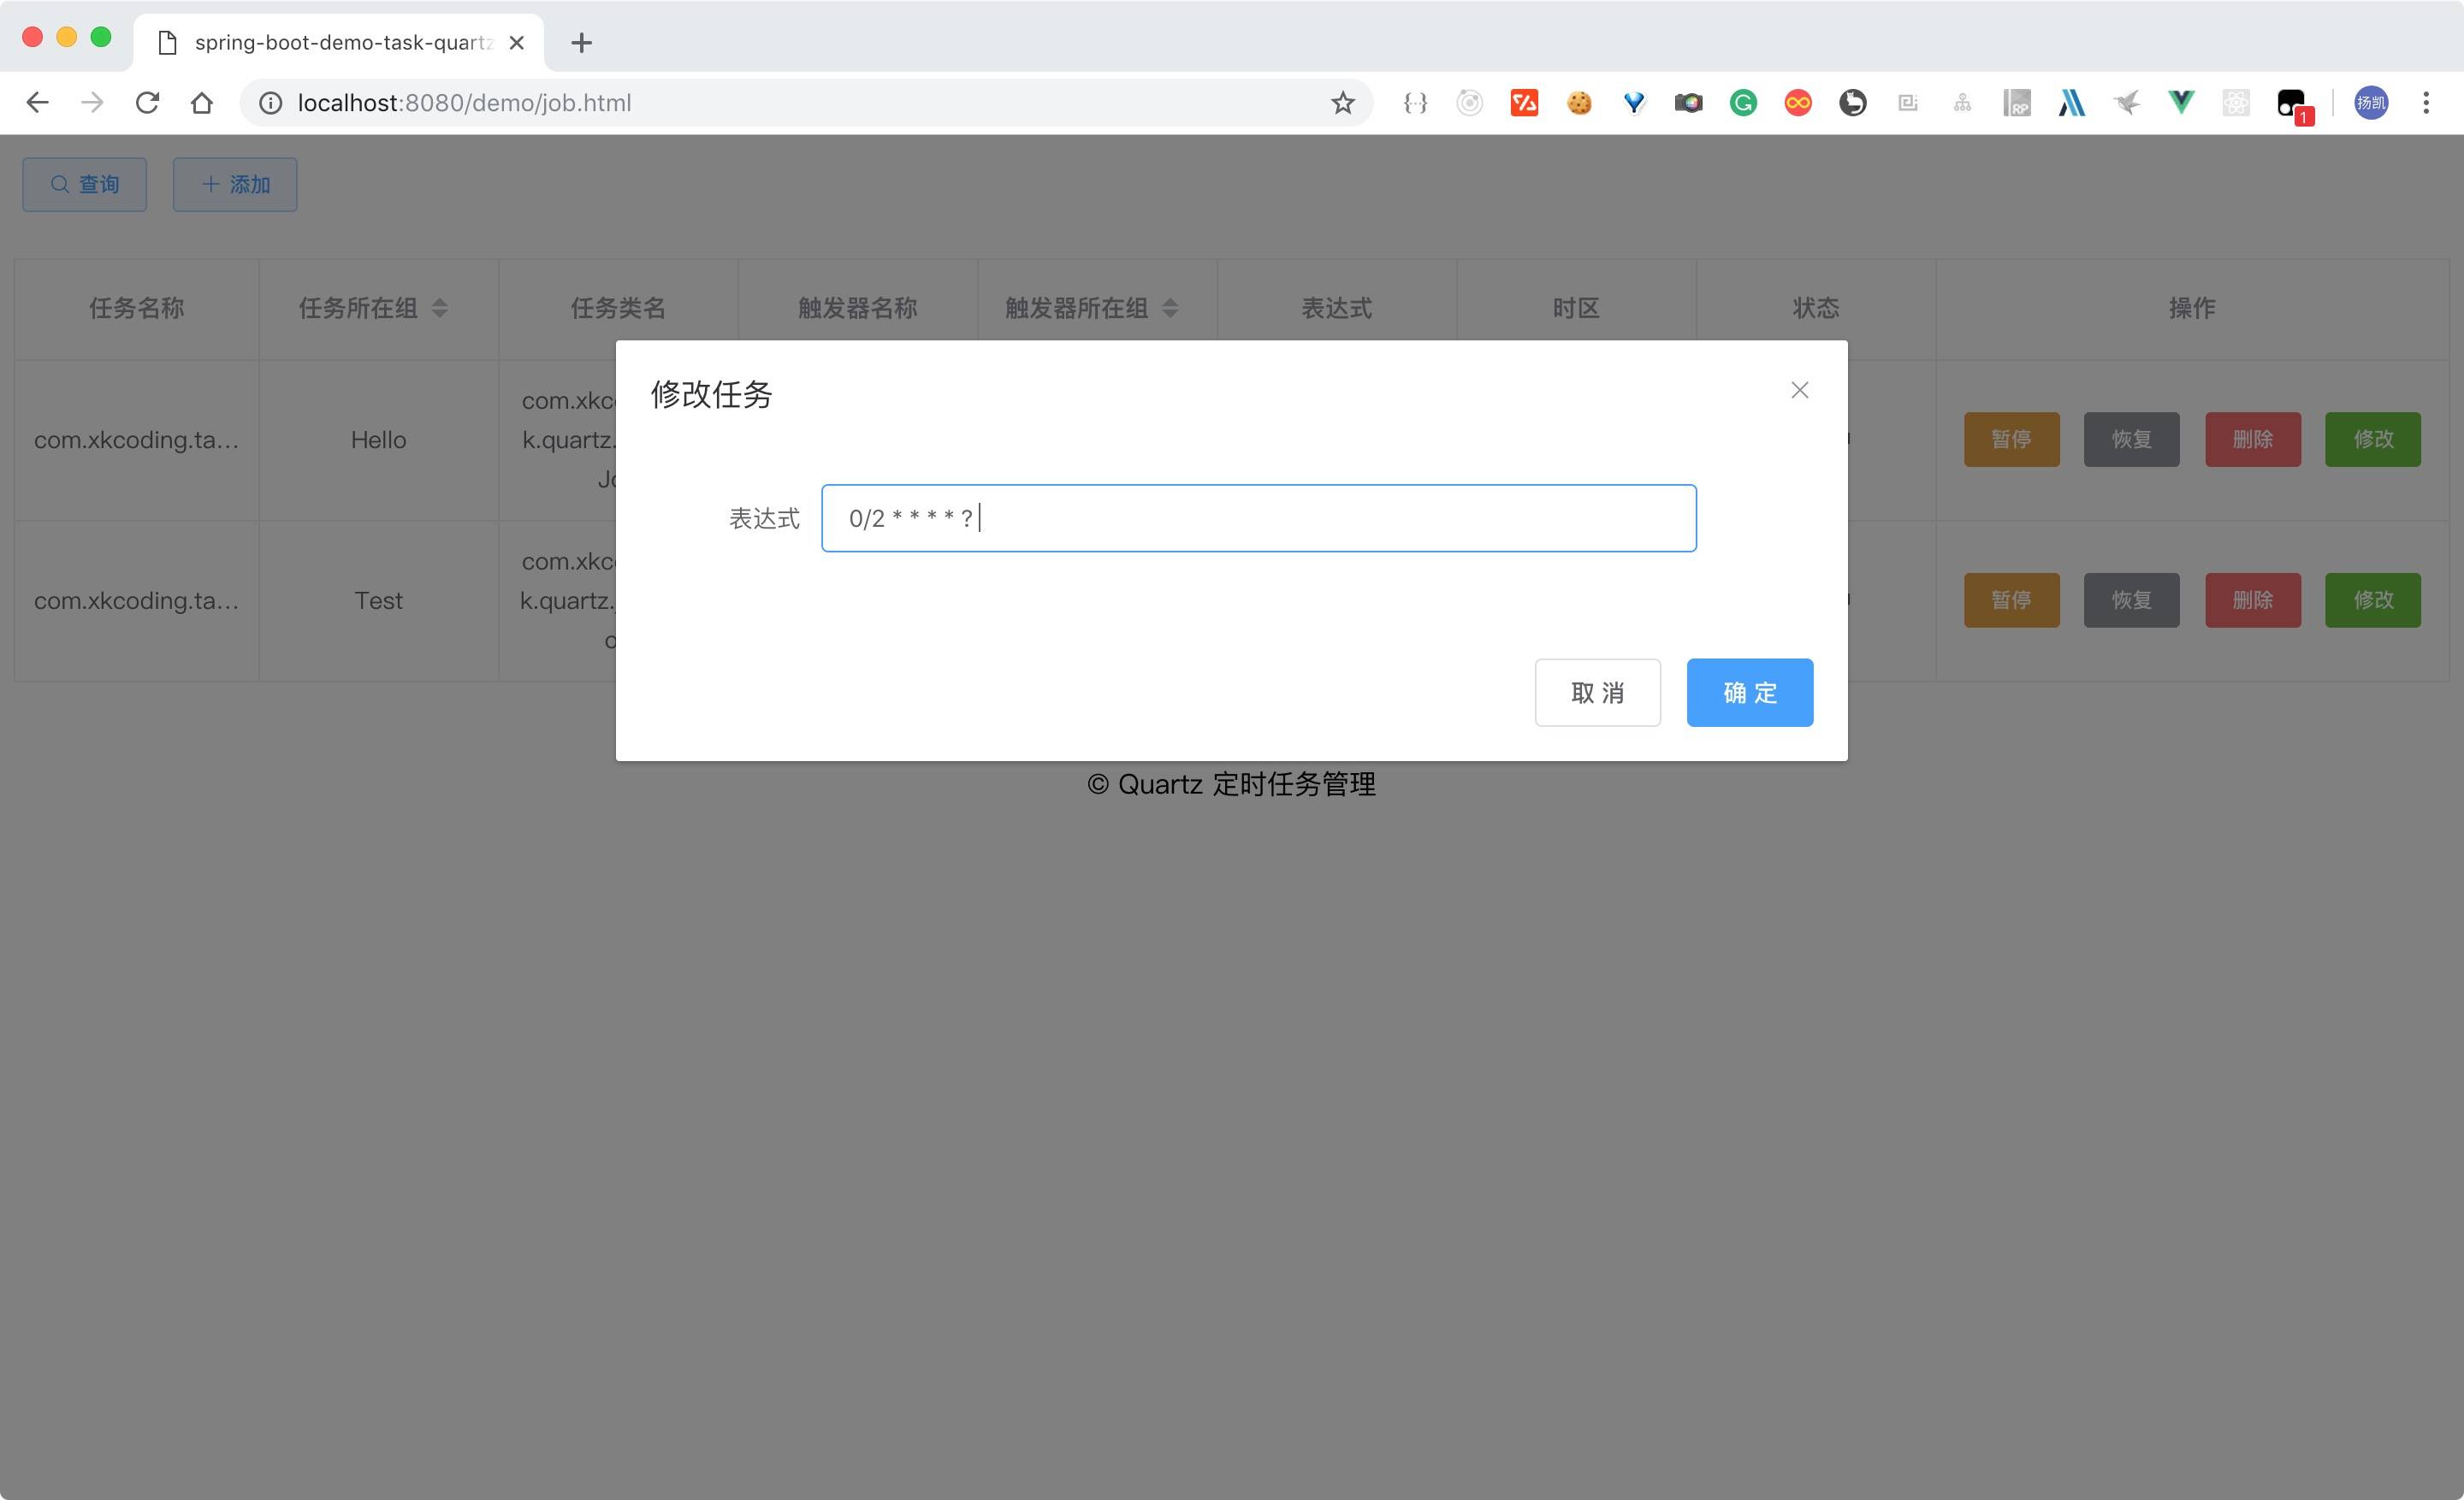Image resolution: width=2464 pixels, height=1500 pixels.
Task: Click the user profile avatar
Action: point(2371,103)
